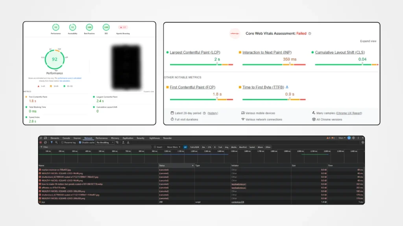Viewport: 403px width, 226px height.
Task: Stop recording network log with the red record icon
Action: tap(41, 142)
